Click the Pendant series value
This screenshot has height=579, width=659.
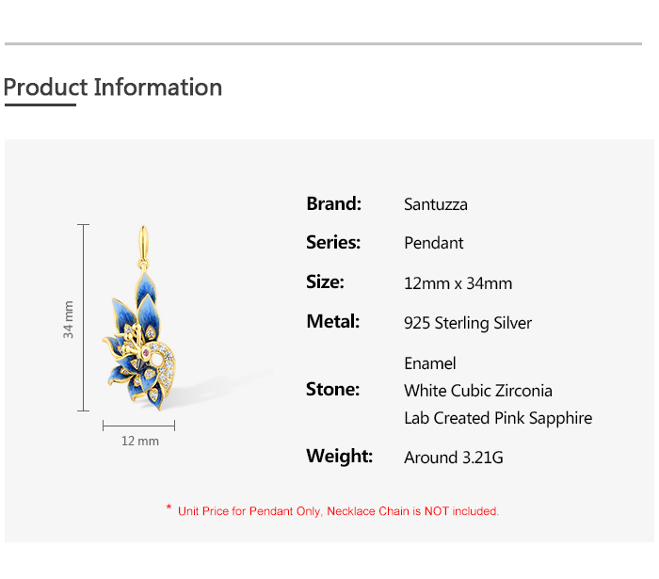(433, 243)
